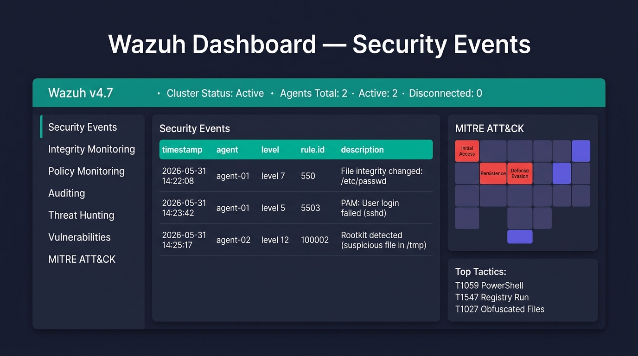This screenshot has height=356, width=638.
Task: Open PAM User login failed event
Action: pos(370,208)
